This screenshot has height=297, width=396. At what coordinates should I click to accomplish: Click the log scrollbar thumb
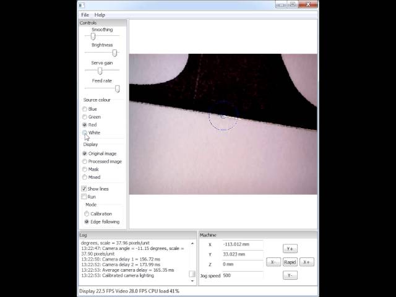click(192, 273)
